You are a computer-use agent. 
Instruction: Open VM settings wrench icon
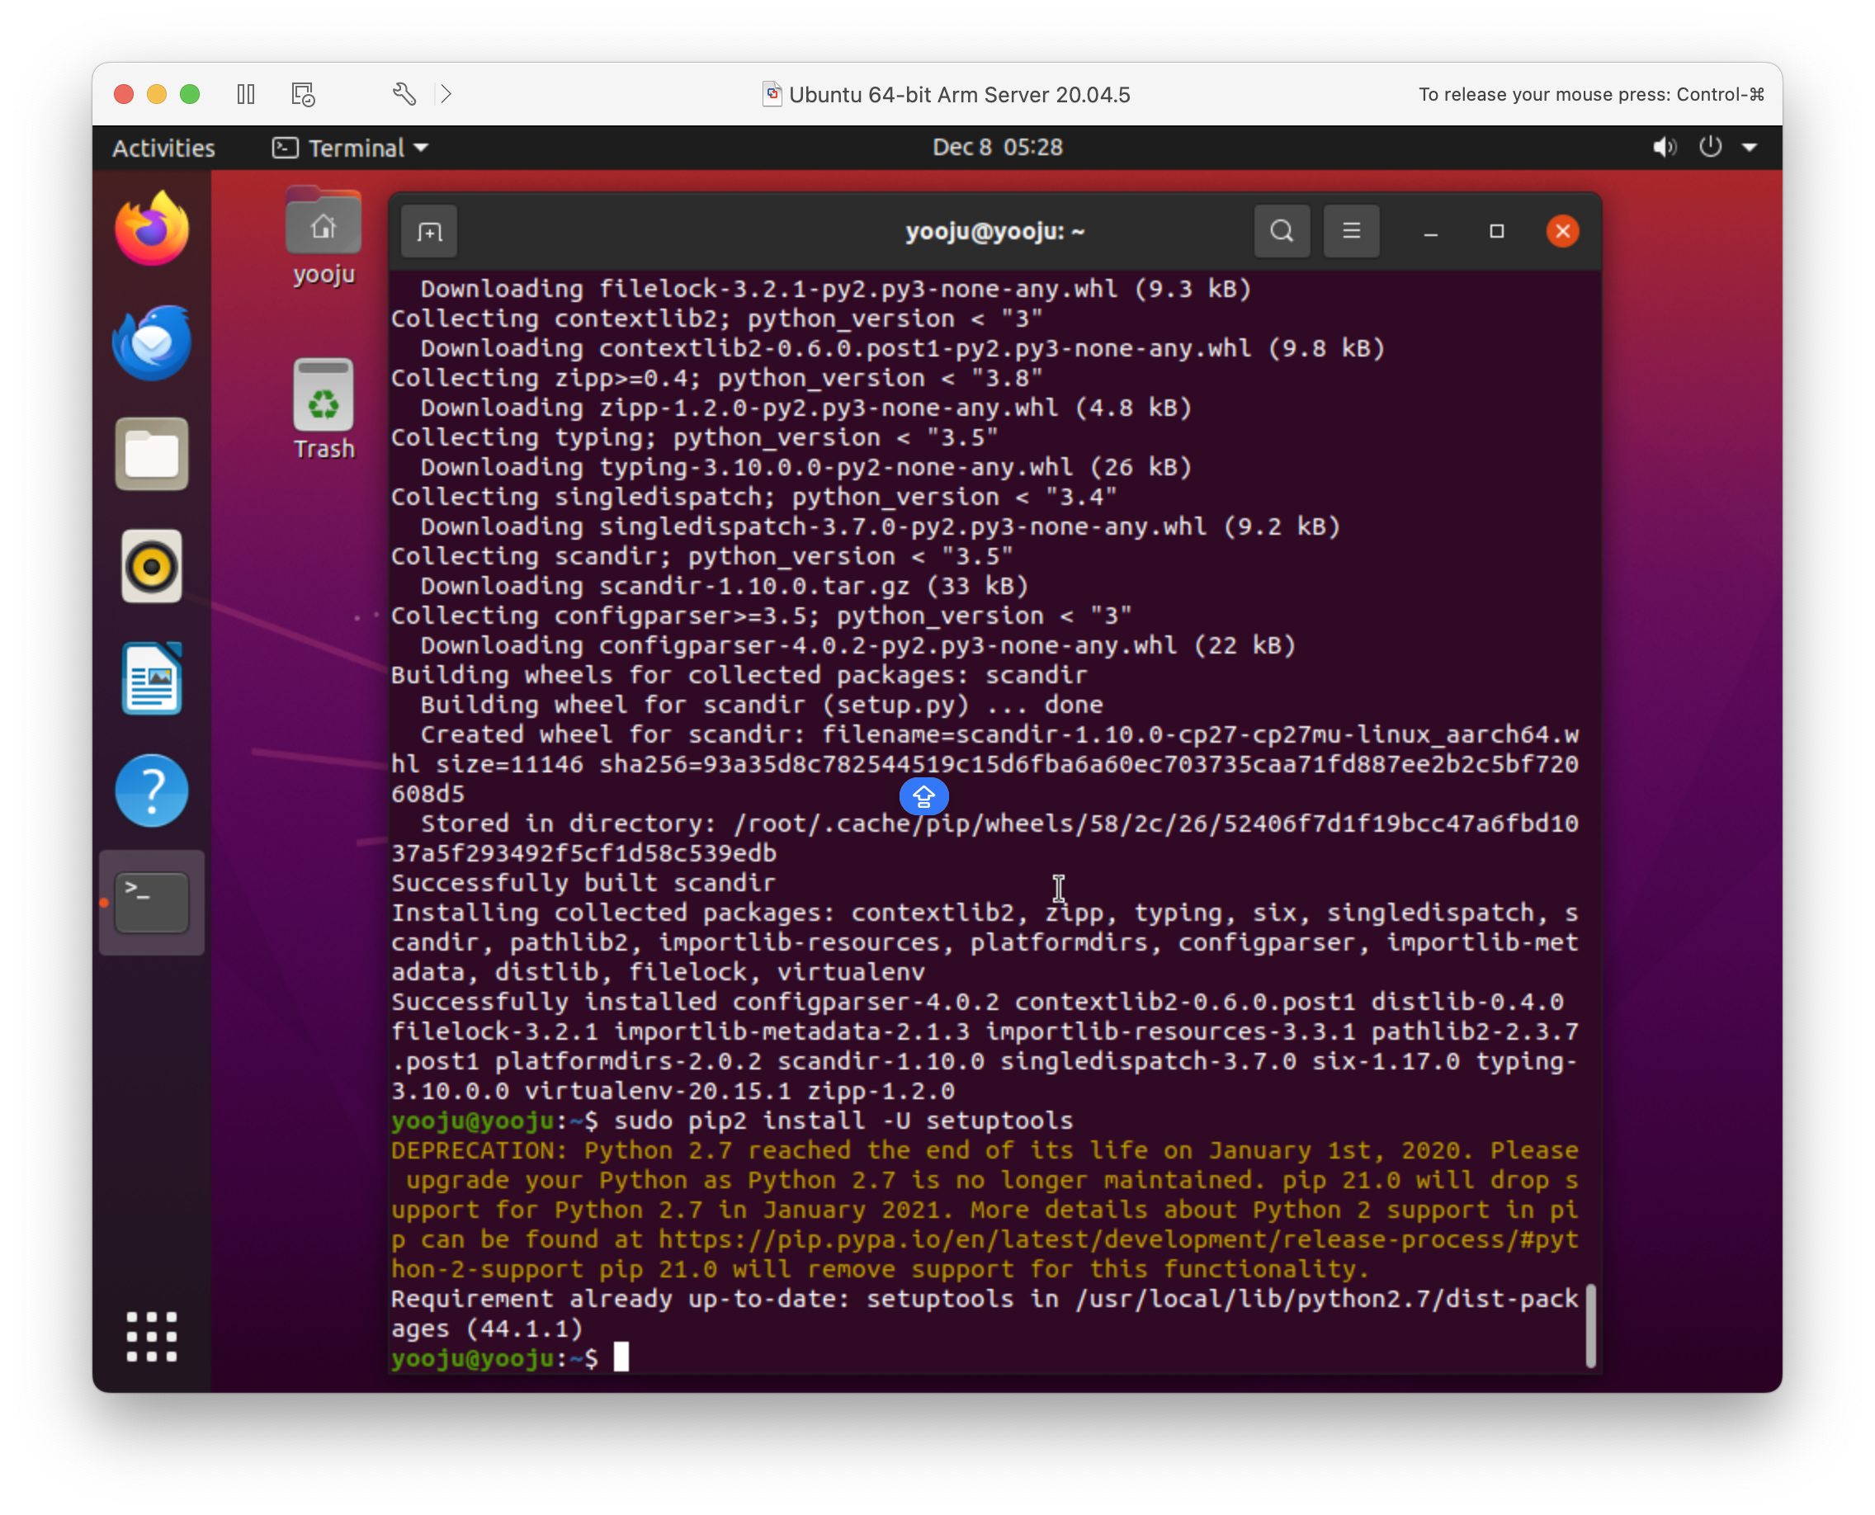pyautogui.click(x=404, y=94)
